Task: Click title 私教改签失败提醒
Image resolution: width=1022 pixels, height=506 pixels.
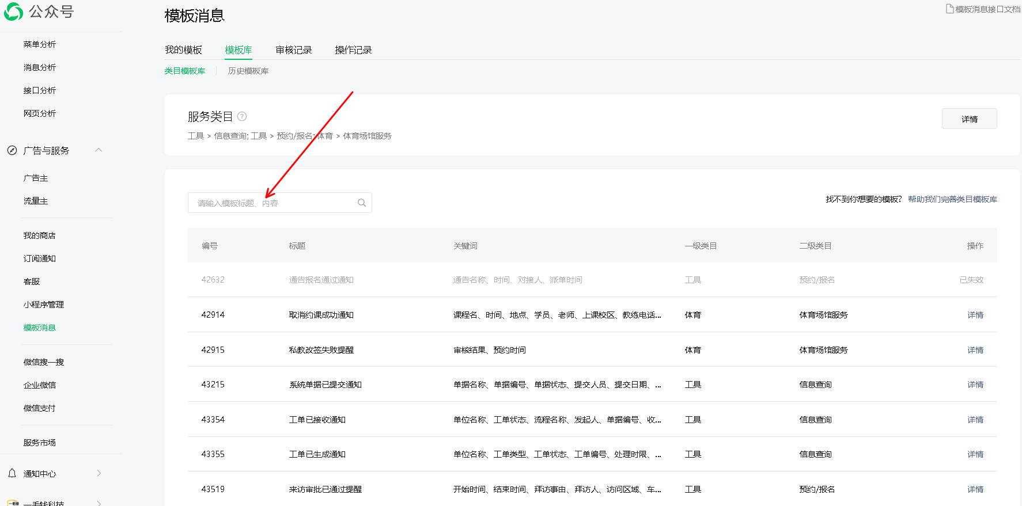Action: coord(321,350)
